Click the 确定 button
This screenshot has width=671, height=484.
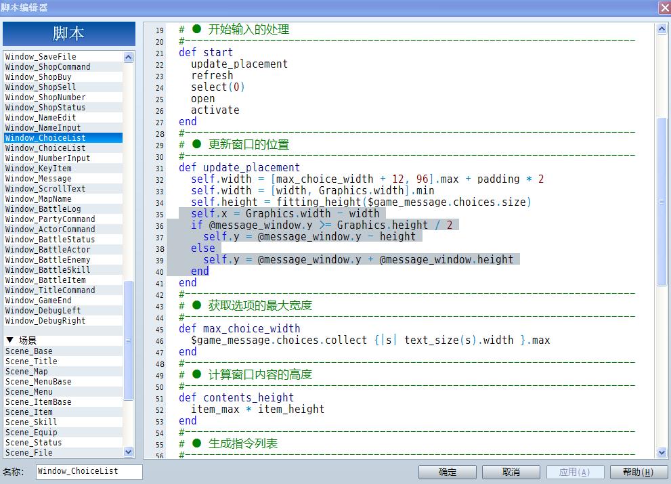447,472
